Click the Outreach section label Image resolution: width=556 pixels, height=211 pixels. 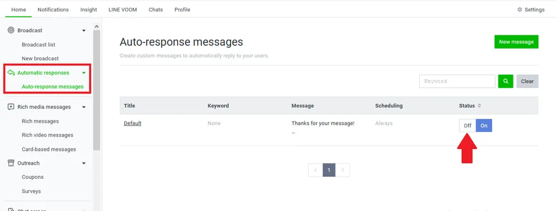point(28,163)
